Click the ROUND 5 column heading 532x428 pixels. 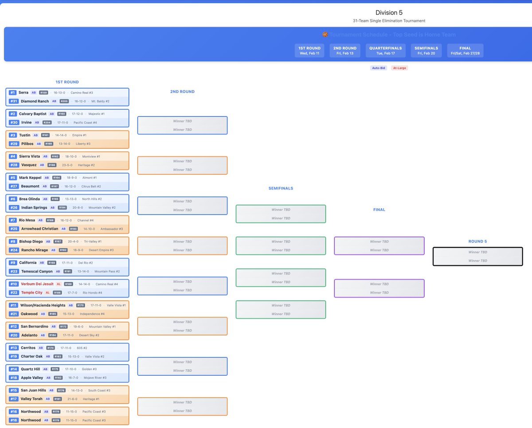pos(477,241)
